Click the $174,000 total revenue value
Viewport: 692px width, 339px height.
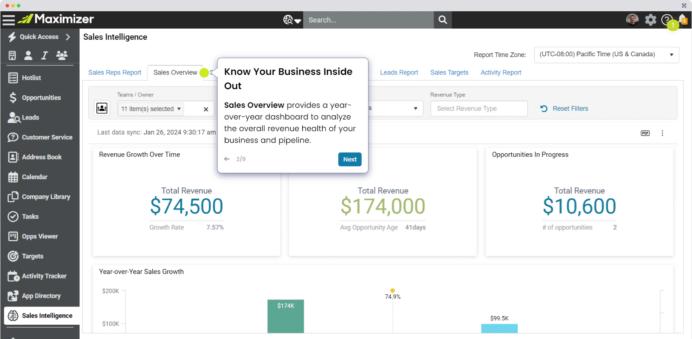[x=383, y=206]
